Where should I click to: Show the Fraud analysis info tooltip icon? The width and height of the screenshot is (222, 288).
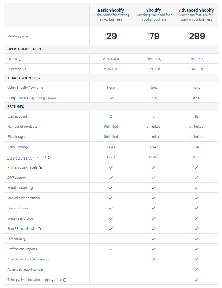pos(31,188)
